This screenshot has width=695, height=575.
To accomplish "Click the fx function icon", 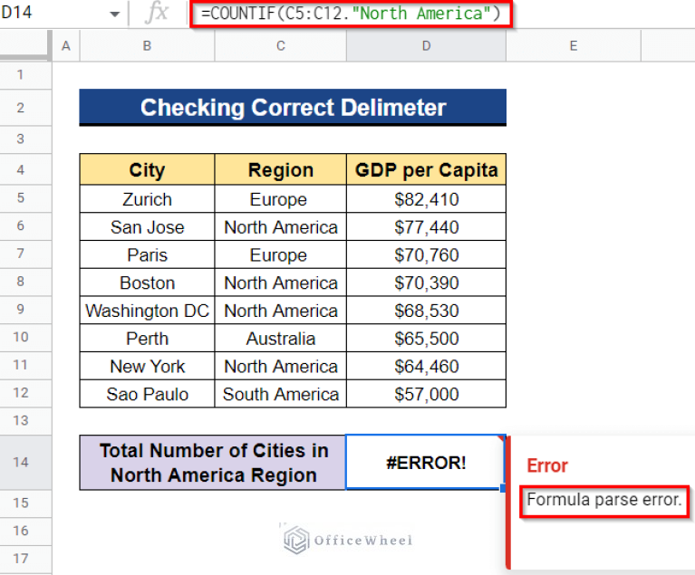I will point(157,13).
